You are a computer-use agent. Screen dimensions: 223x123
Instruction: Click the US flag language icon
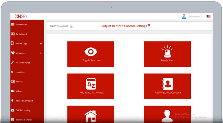209,16
